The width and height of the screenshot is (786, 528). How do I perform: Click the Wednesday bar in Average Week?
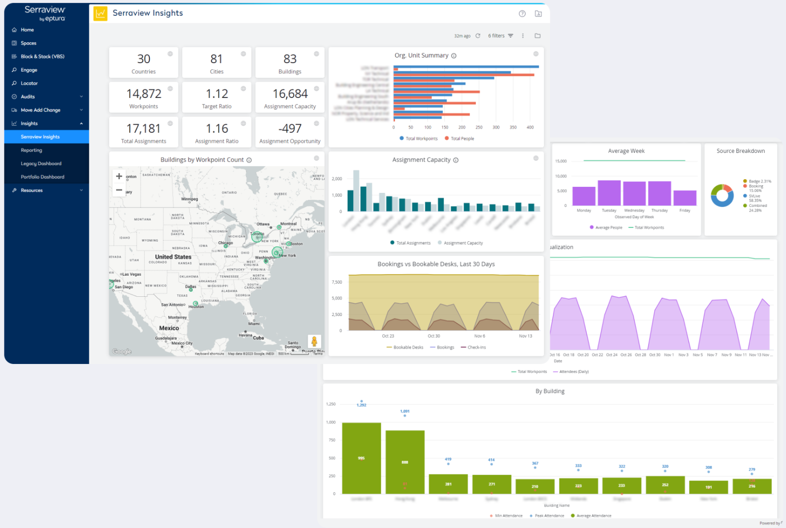coord(634,193)
